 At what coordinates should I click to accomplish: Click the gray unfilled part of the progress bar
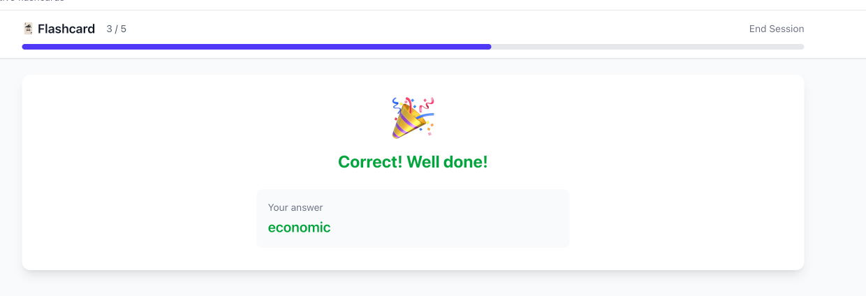pyautogui.click(x=647, y=47)
